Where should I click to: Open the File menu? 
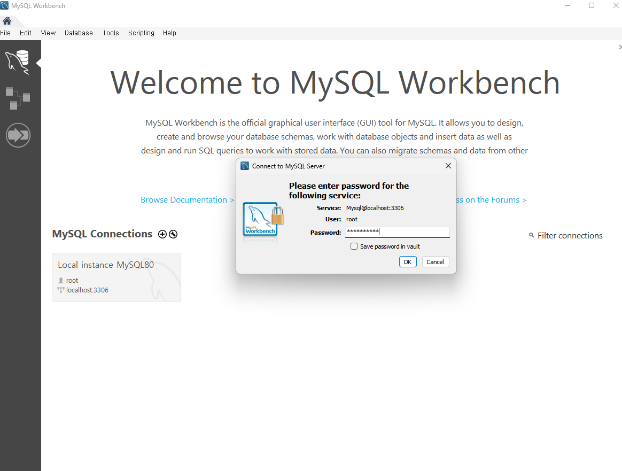click(x=5, y=33)
